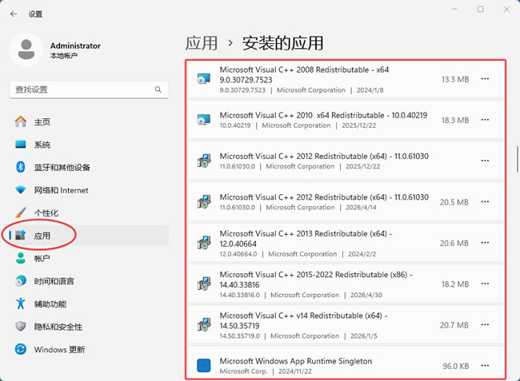This screenshot has width=520, height=381.
Task: Click the Bluetooth icon in sidebar
Action: tap(21, 167)
